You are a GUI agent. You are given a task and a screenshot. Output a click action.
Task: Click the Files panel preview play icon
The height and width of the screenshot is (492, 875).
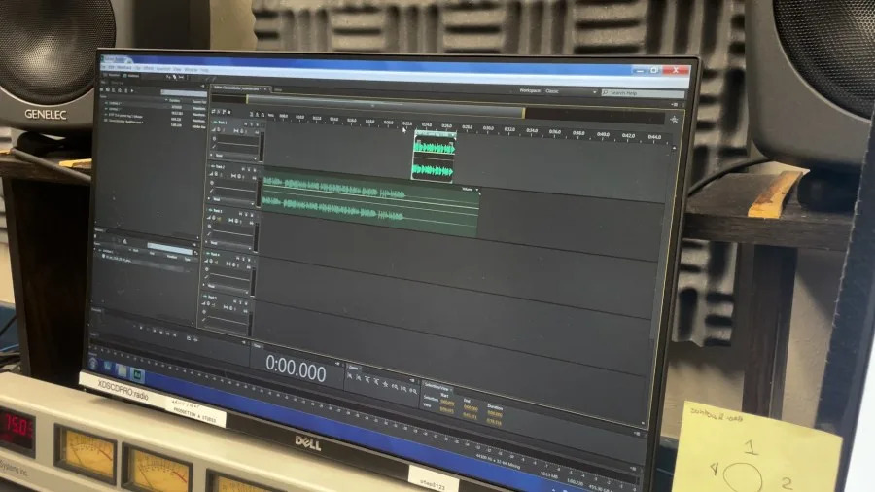click(132, 90)
